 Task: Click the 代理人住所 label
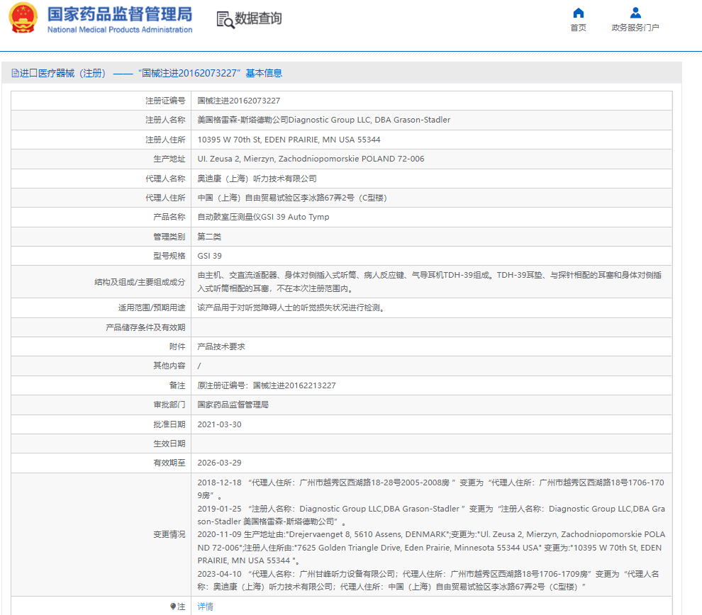point(165,198)
